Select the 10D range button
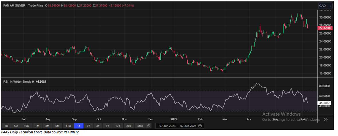This screenshot has width=338, height=136. coord(27,126)
